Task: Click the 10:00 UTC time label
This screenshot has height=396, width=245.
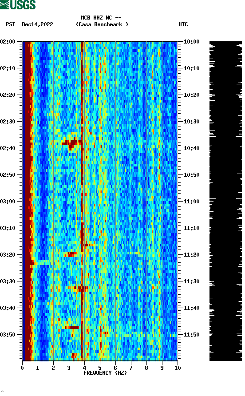Action: (192, 42)
